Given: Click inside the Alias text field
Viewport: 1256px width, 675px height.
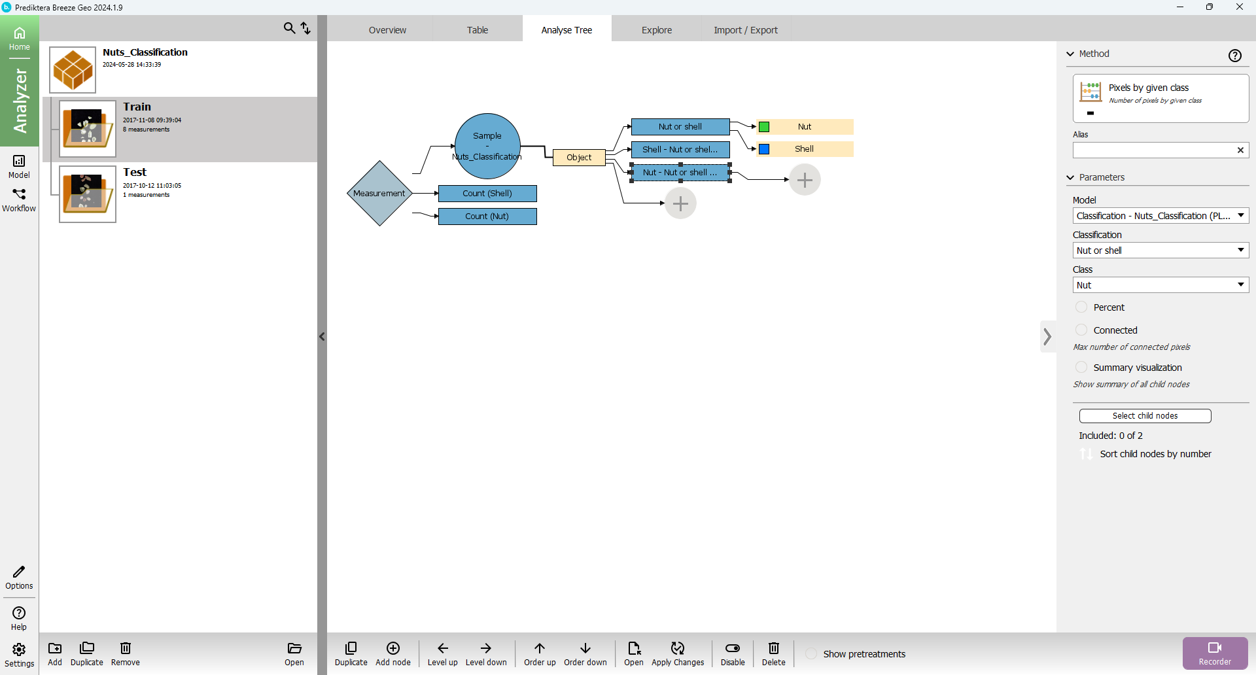Looking at the screenshot, I should [1153, 150].
